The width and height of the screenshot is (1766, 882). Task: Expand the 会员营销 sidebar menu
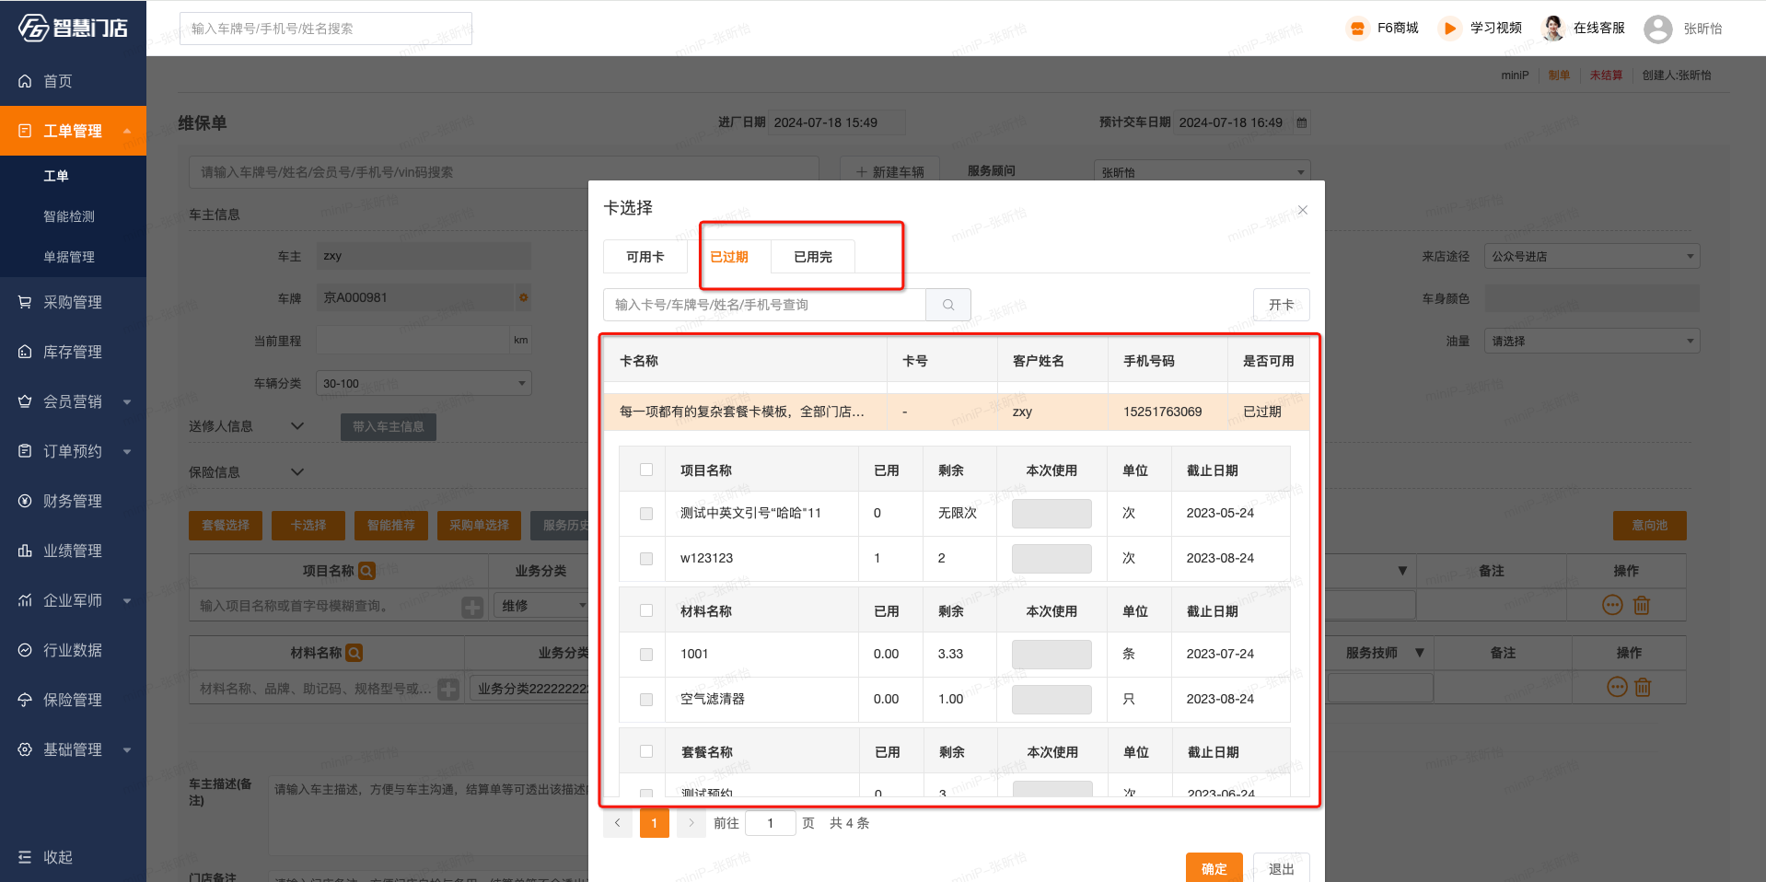(127, 401)
